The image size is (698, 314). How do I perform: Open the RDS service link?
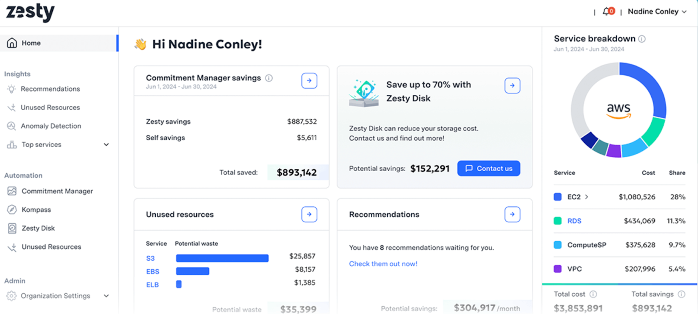point(574,221)
